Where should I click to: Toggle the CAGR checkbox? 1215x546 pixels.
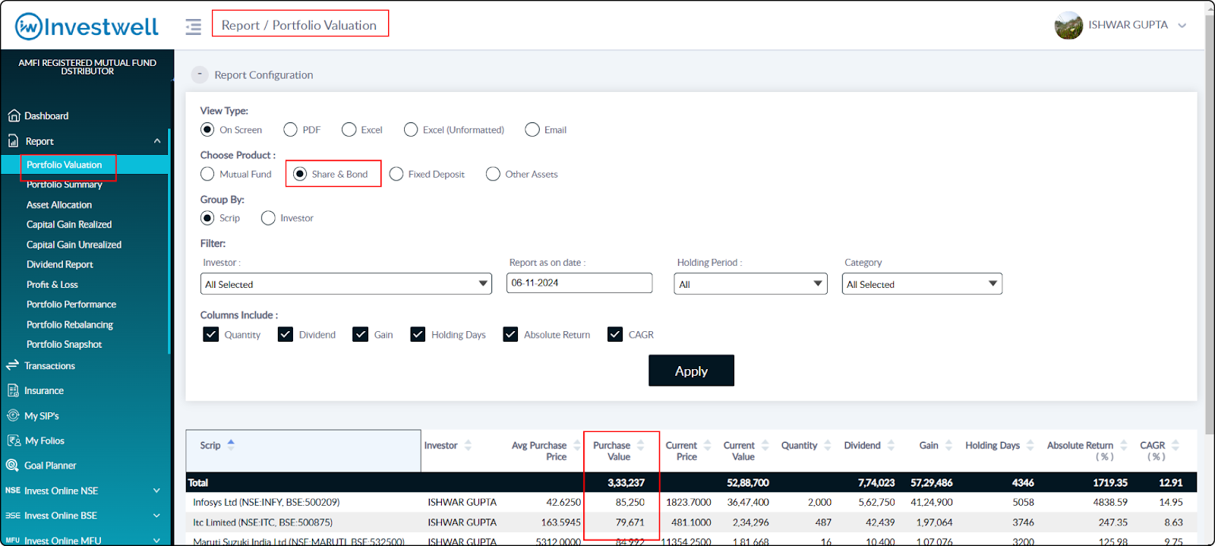(x=615, y=334)
